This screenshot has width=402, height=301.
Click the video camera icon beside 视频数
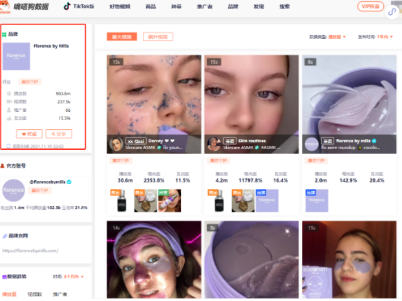pos(9,101)
